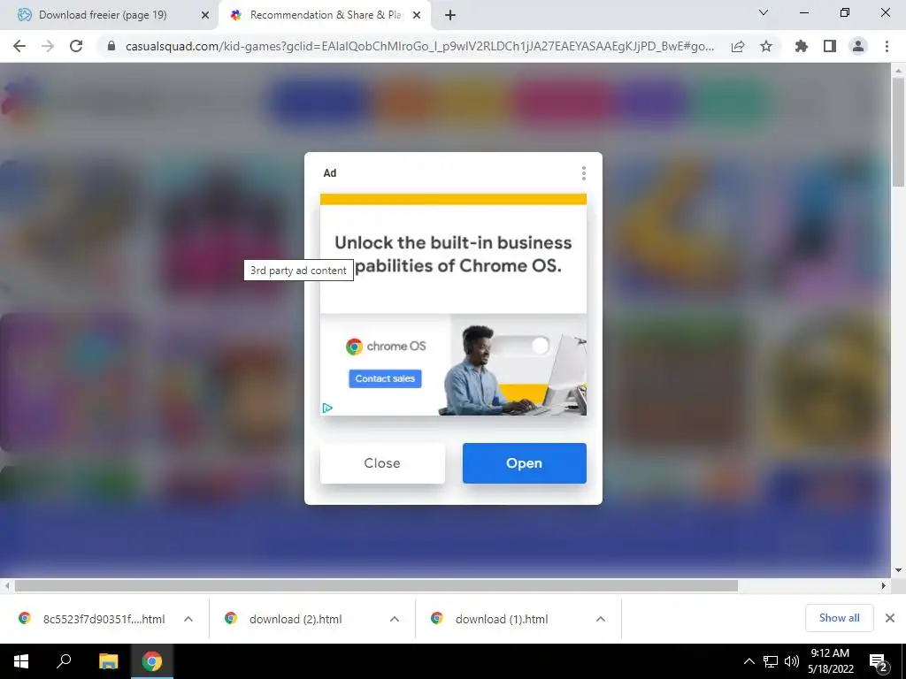
Task: Click the address bar URL
Action: click(419, 46)
